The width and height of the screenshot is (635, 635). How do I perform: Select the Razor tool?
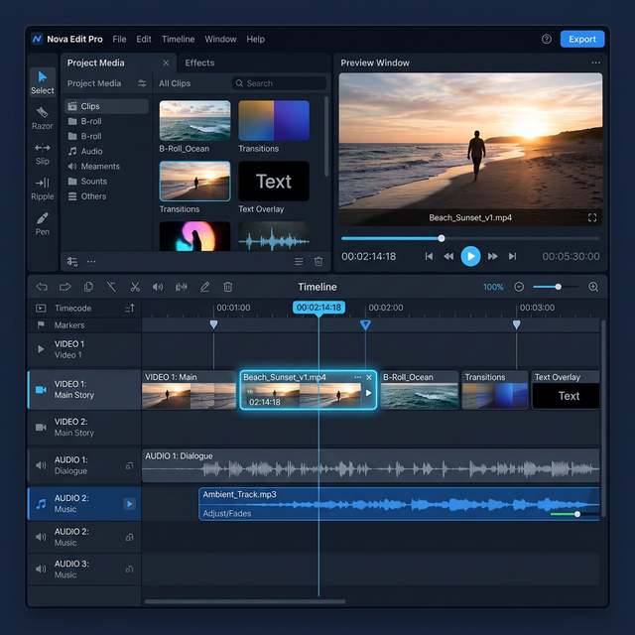(x=42, y=117)
